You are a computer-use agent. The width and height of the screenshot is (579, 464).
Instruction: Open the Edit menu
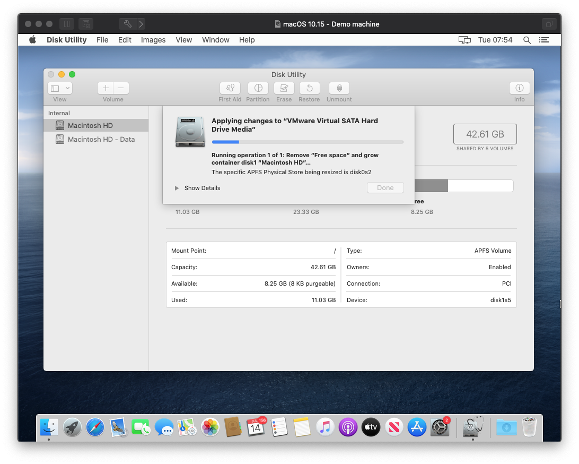pyautogui.click(x=125, y=40)
